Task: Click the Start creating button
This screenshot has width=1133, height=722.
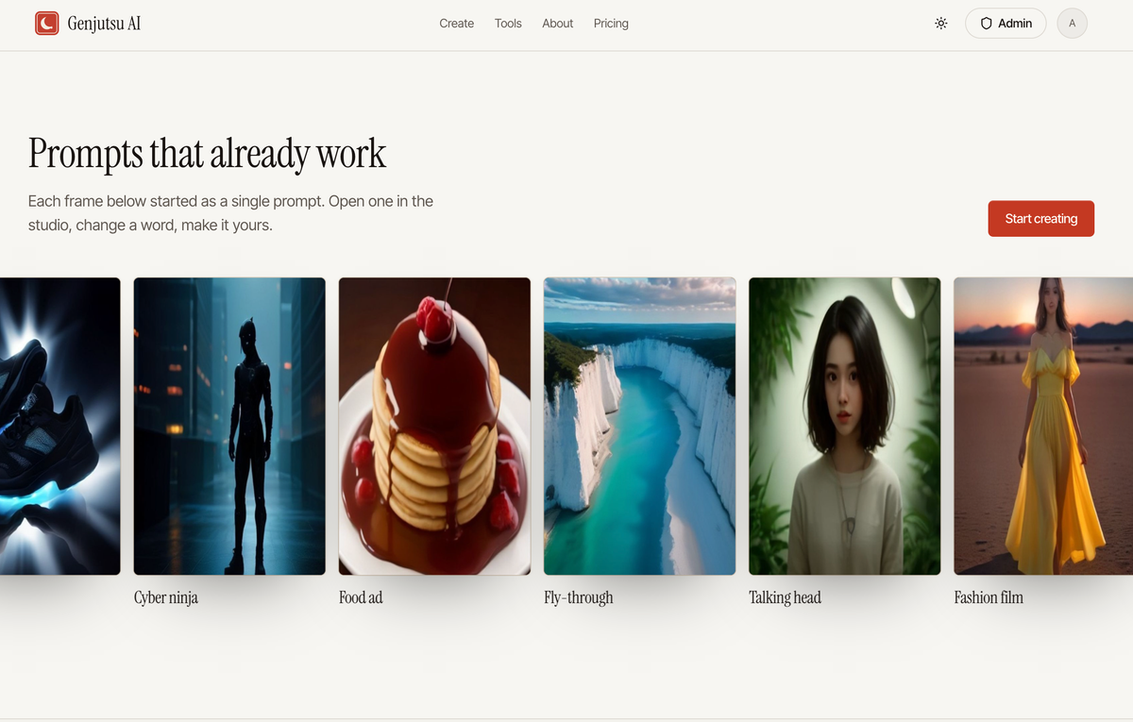Action: (x=1040, y=218)
